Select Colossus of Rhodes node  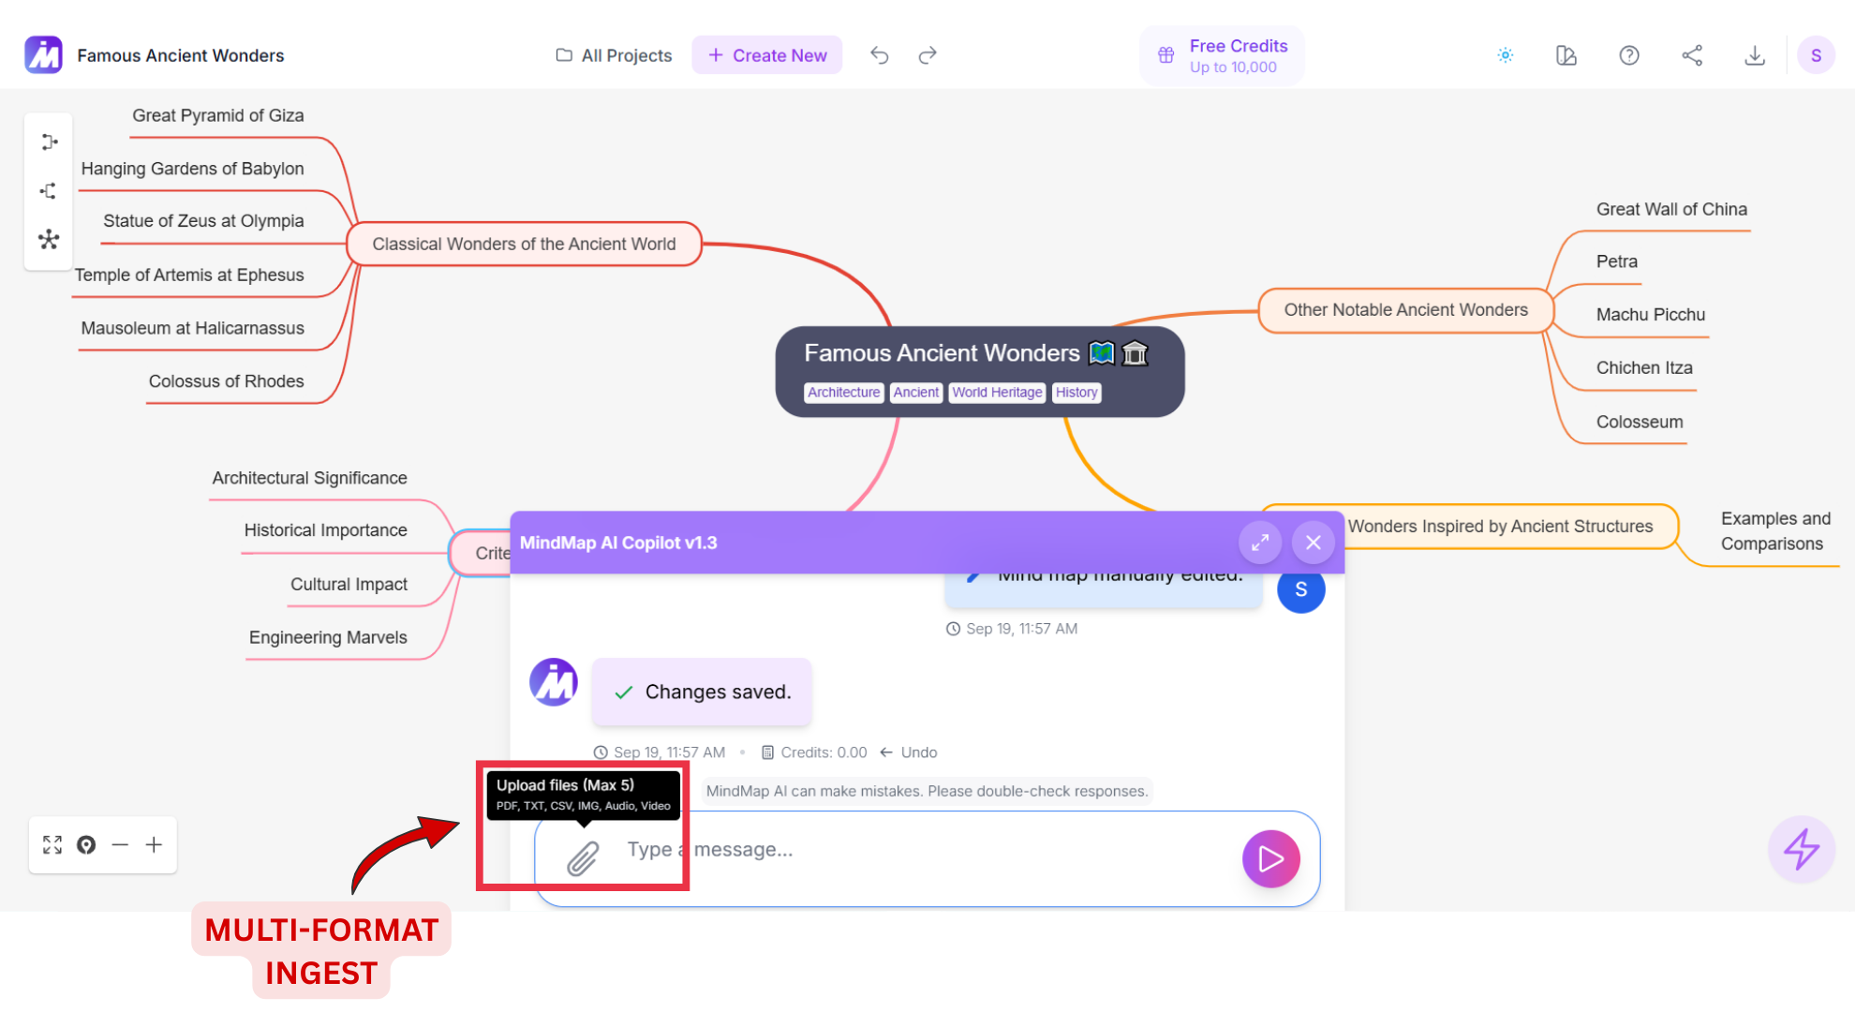point(226,381)
